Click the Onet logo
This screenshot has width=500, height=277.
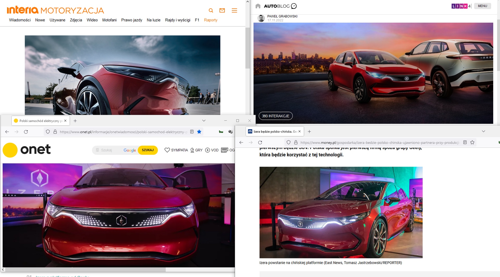27,150
